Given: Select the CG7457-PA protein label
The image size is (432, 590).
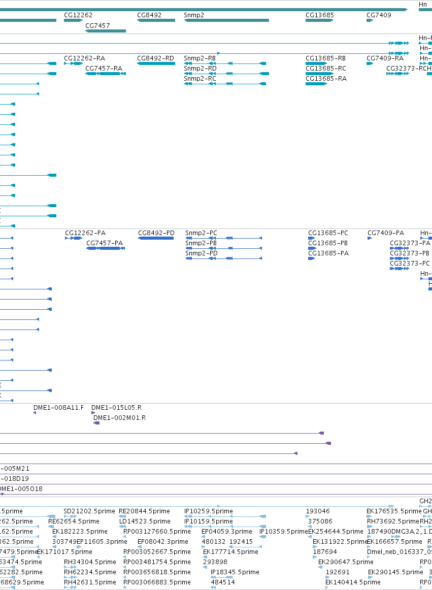Looking at the screenshot, I should click(x=105, y=243).
